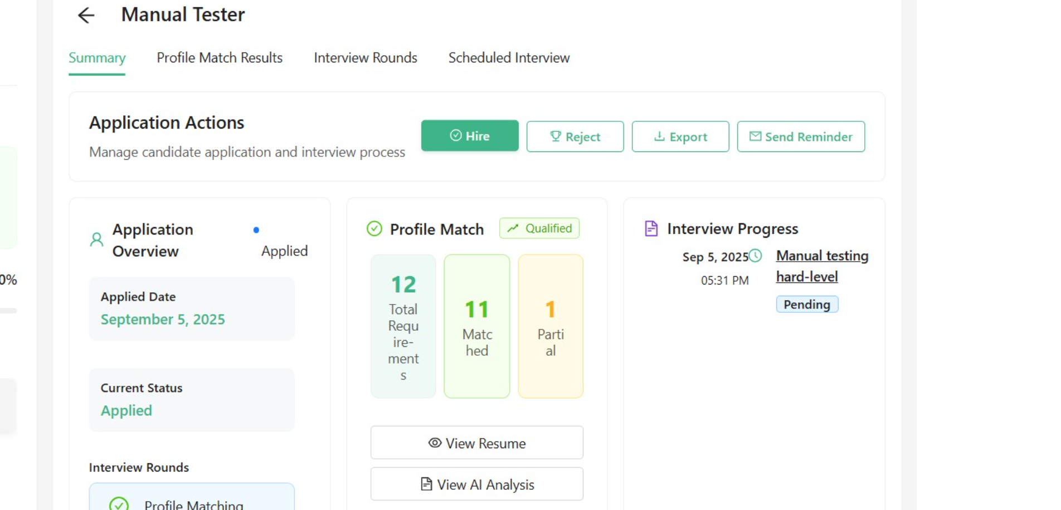The height and width of the screenshot is (510, 1061).
Task: Click the Interview Progress document icon
Action: tap(651, 229)
